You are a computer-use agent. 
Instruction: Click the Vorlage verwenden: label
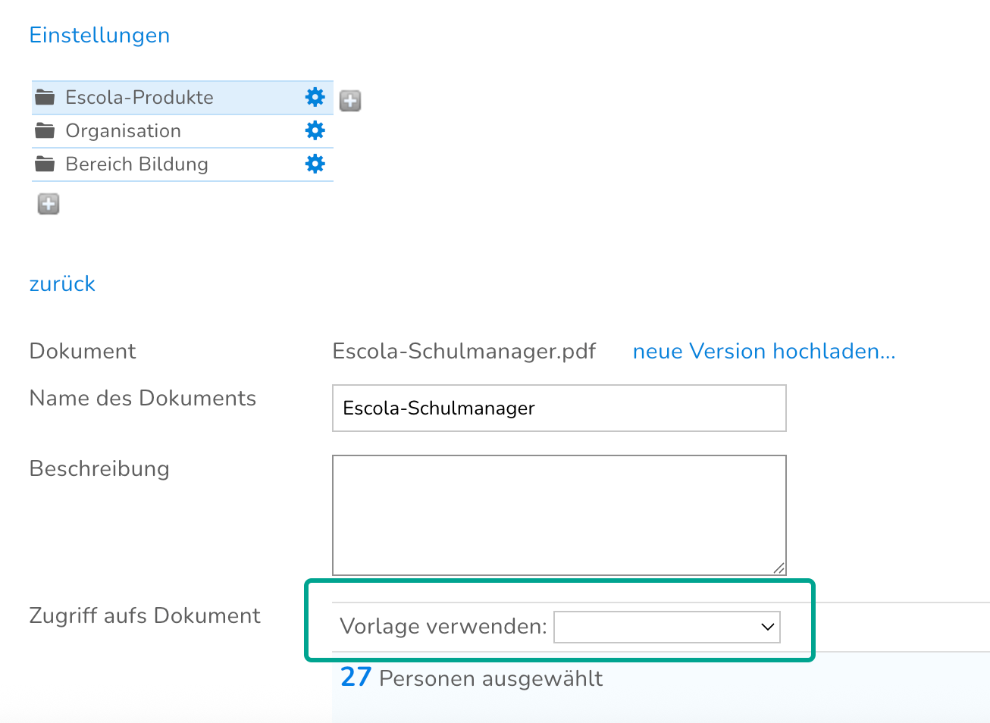[443, 626]
